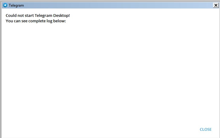Click the CLOSE link in the dialog
Screen dimensions: 220x138
(205, 130)
